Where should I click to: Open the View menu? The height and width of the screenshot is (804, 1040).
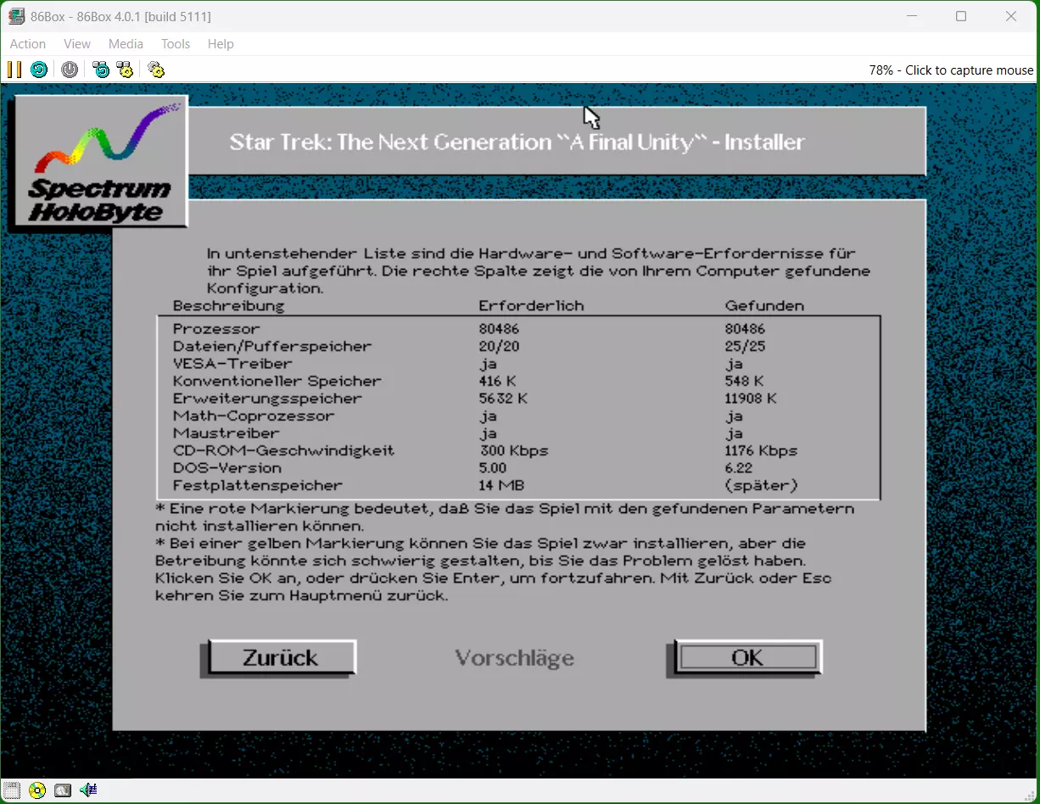77,44
